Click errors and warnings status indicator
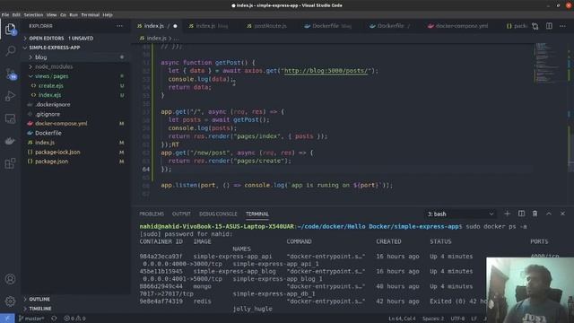Screen dimensions: 574x323 (x=74, y=319)
